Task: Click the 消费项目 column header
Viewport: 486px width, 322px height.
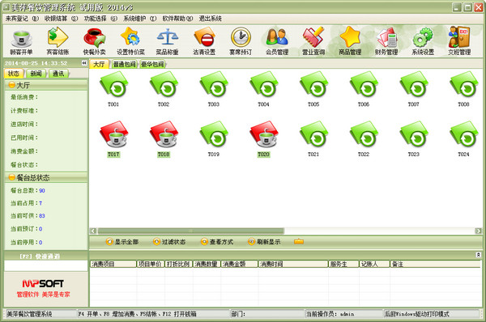Action: coord(113,264)
